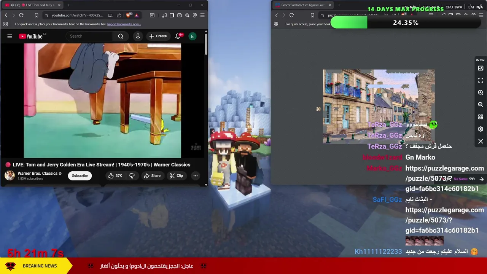Click the YouTube search magnifier button

[x=121, y=36]
